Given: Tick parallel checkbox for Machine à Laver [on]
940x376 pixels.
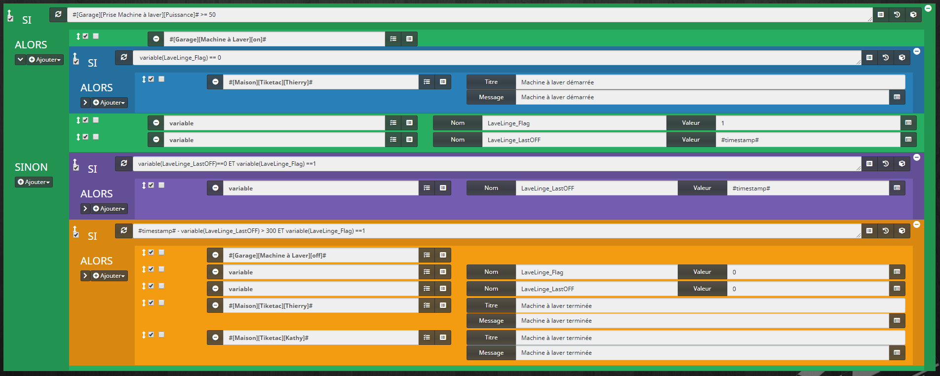Looking at the screenshot, I should (x=96, y=36).
